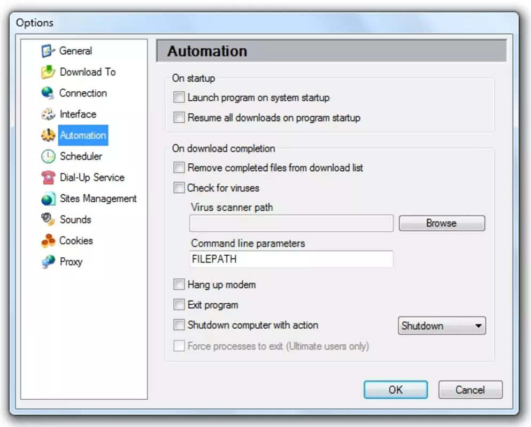This screenshot has width=531, height=427.
Task: Confirm the options with OK
Action: 396,390
